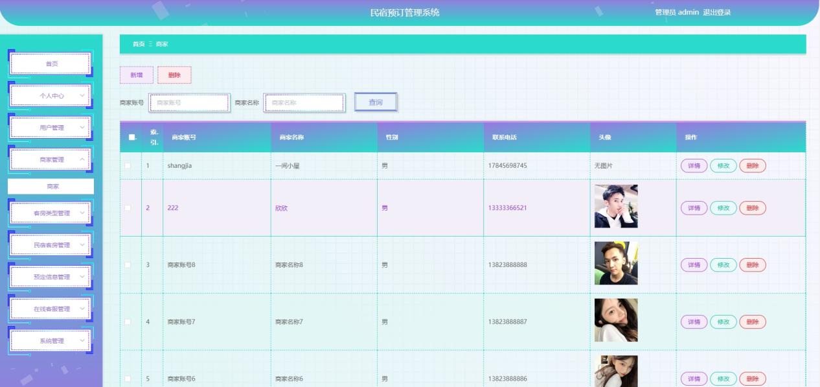Click 删除 for the shangjia row
Screen dimensions: 820x387
pyautogui.click(x=753, y=166)
